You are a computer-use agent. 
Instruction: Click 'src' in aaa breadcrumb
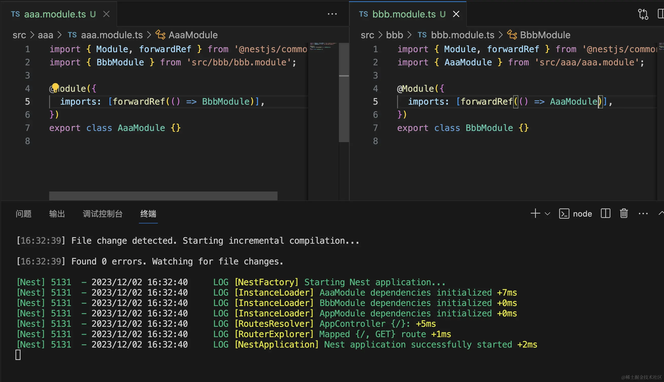tap(19, 35)
